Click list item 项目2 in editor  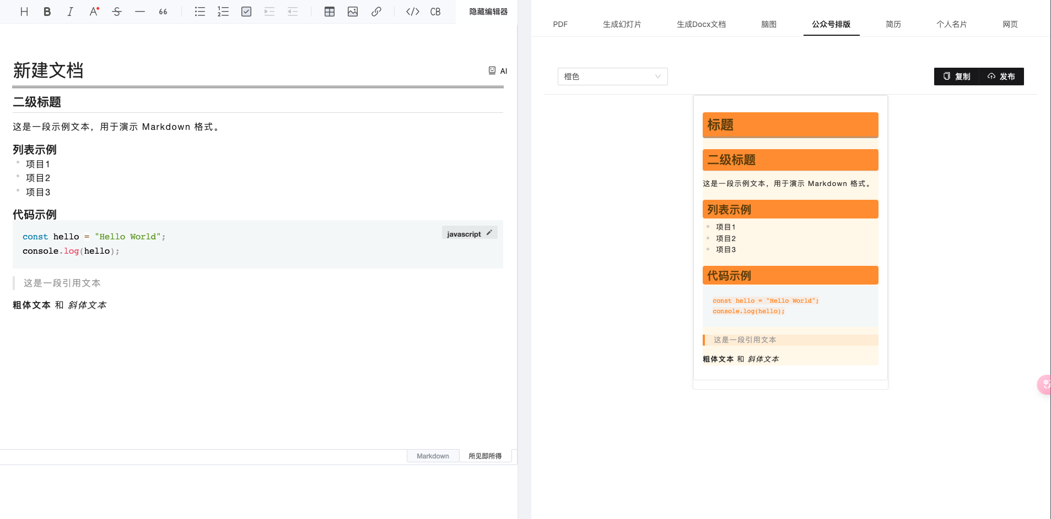coord(38,178)
